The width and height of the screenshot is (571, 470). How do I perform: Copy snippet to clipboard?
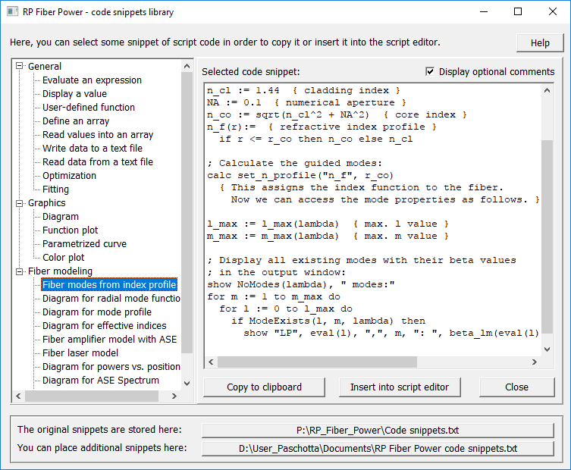click(x=264, y=387)
